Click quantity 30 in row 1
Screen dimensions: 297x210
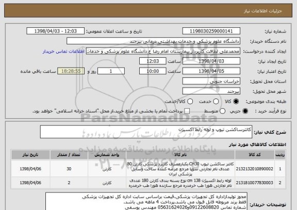pos(69,169)
